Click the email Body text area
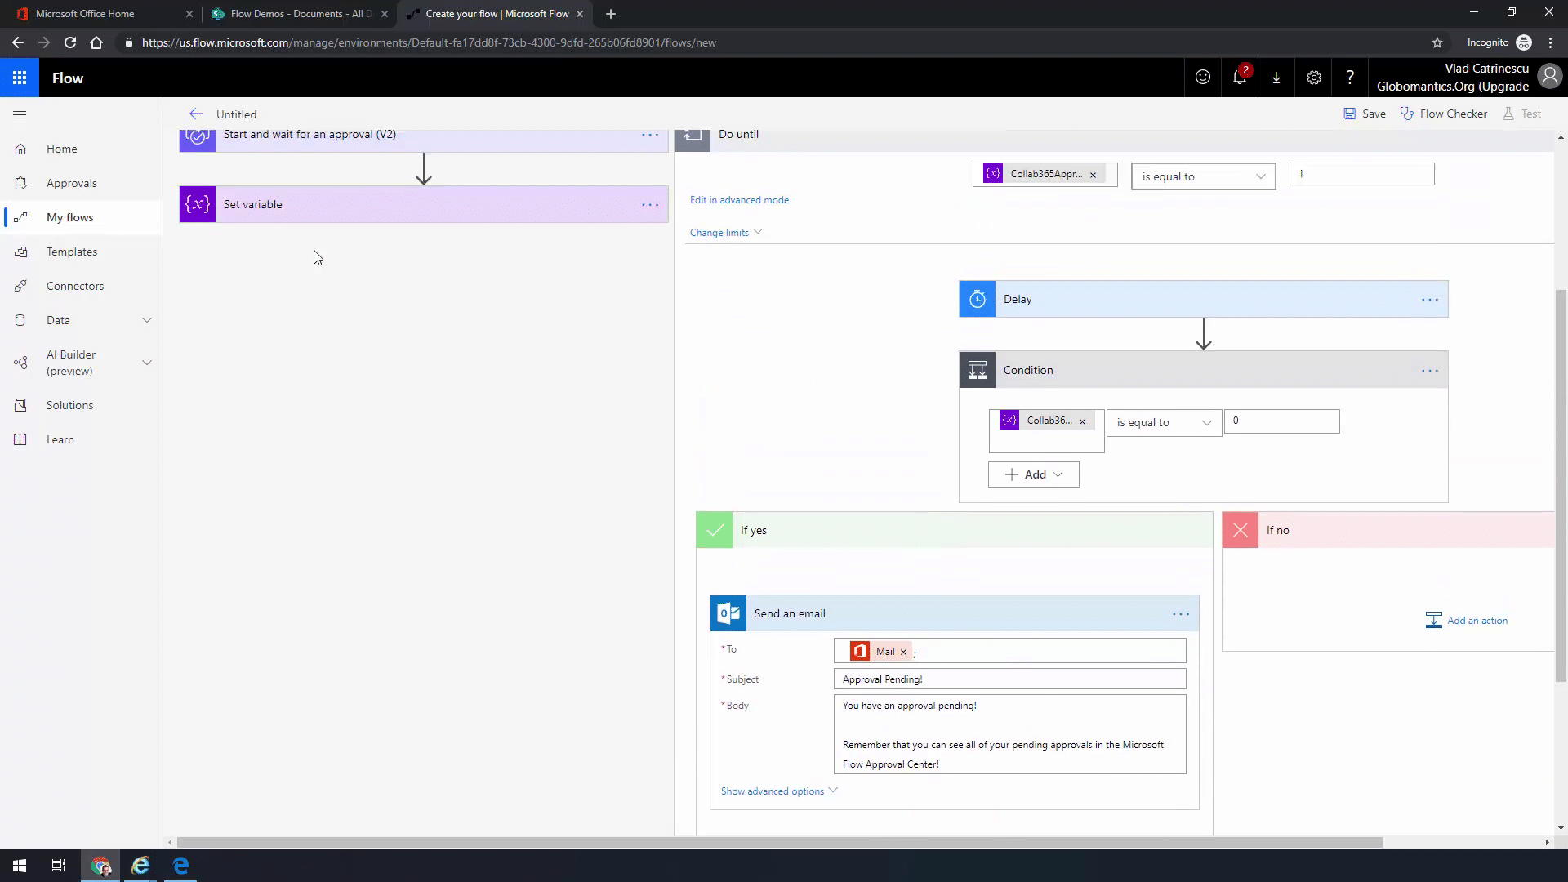The width and height of the screenshot is (1568, 882). pyautogui.click(x=1009, y=734)
